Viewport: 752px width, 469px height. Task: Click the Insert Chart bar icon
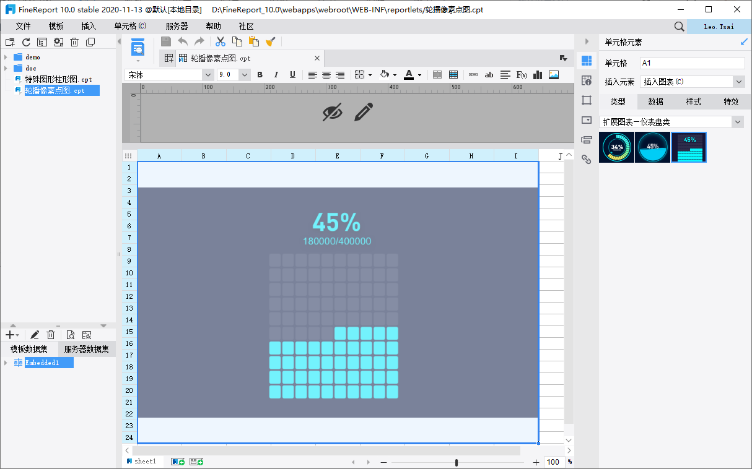coord(538,75)
